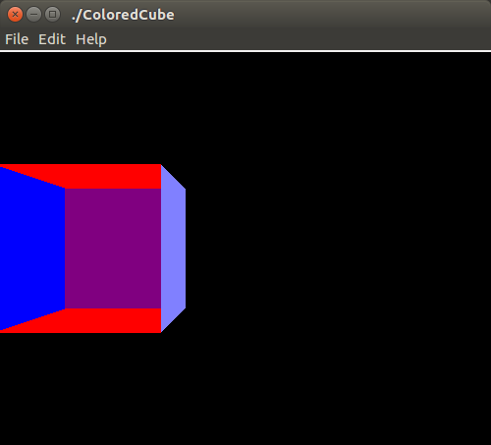Click the solid blue cube face
This screenshot has width=491, height=445.
(x=31, y=249)
